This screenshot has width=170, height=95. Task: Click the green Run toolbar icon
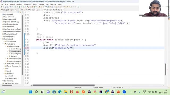click(19, 7)
